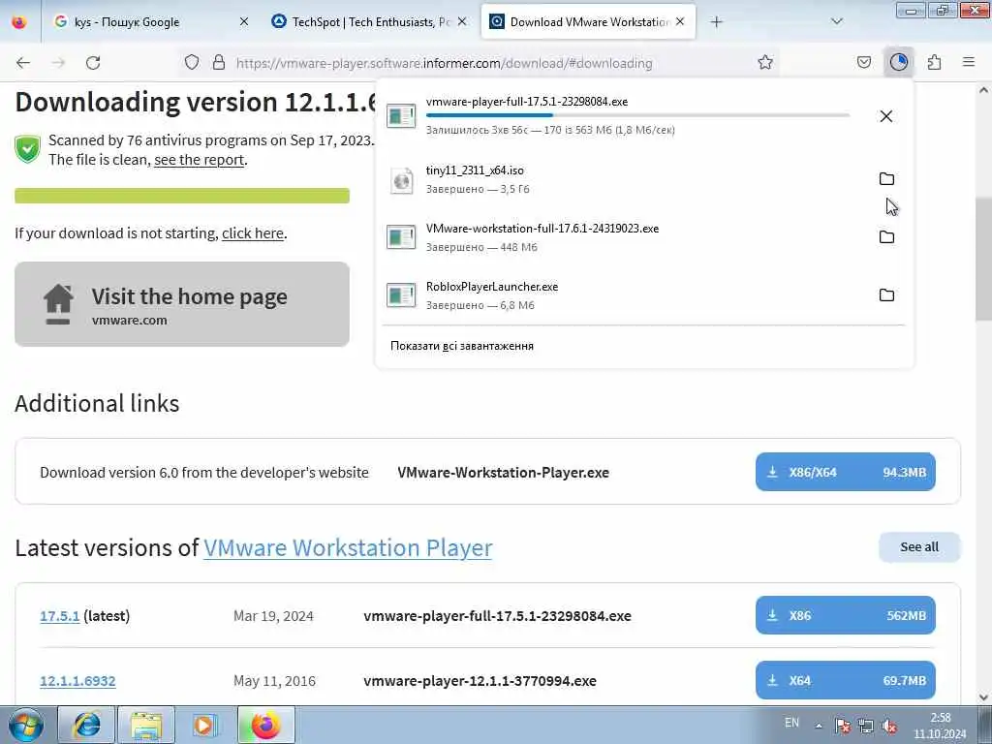992x744 pixels.
Task: Open the 'see the report' link
Action: pos(199,160)
